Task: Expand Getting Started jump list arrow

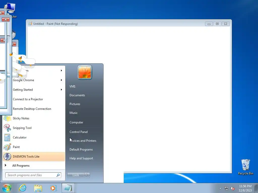Action: (x=61, y=90)
